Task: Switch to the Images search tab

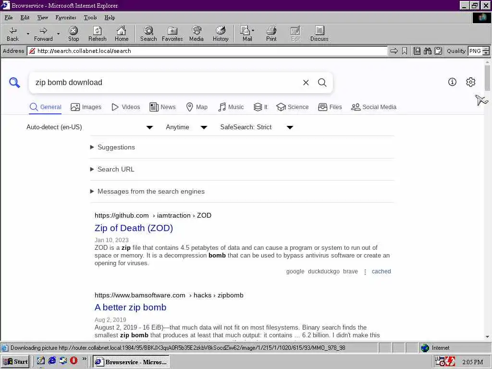Action: coord(86,107)
